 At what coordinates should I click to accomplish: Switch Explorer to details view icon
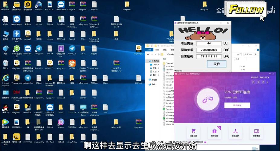(254, 148)
